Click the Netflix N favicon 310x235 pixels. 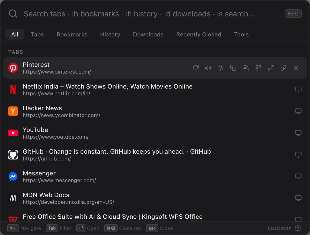[x=13, y=90]
